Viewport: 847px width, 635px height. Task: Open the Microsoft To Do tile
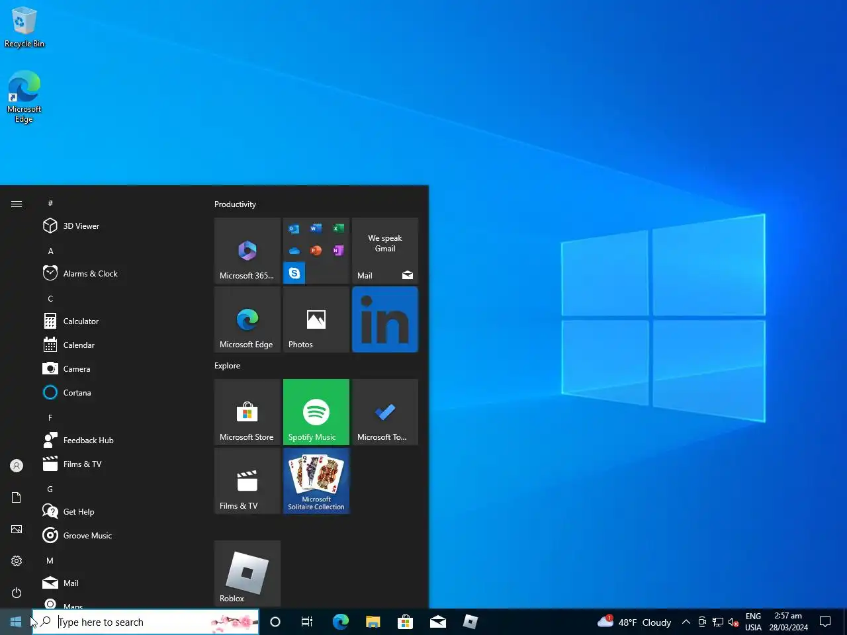385,412
